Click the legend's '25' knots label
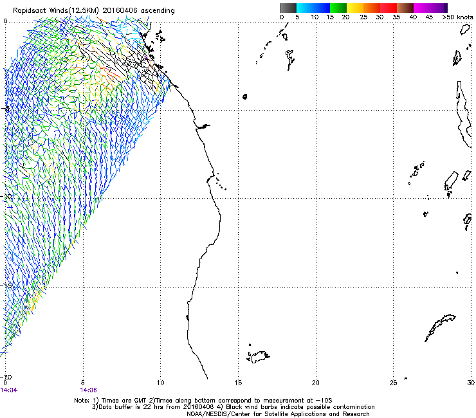 (363, 17)
